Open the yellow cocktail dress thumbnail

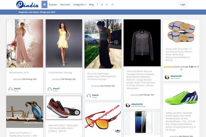64,43
